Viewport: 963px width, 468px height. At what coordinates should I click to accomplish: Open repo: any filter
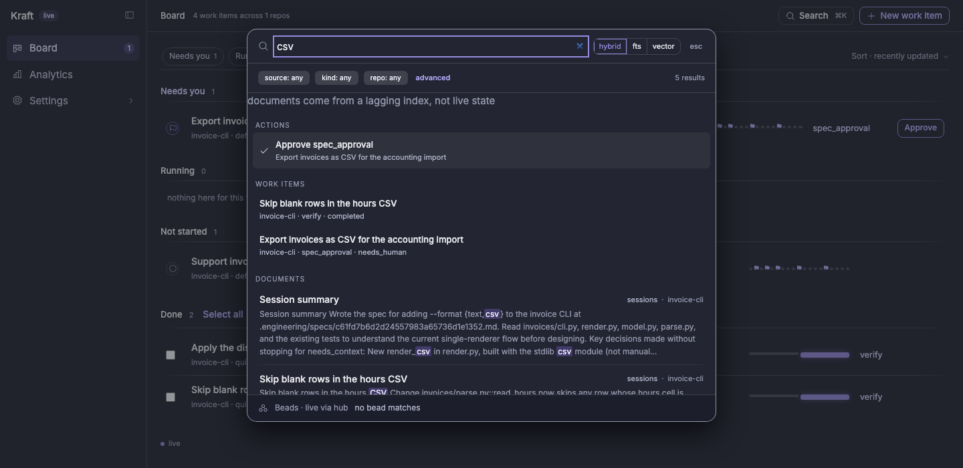coord(385,78)
